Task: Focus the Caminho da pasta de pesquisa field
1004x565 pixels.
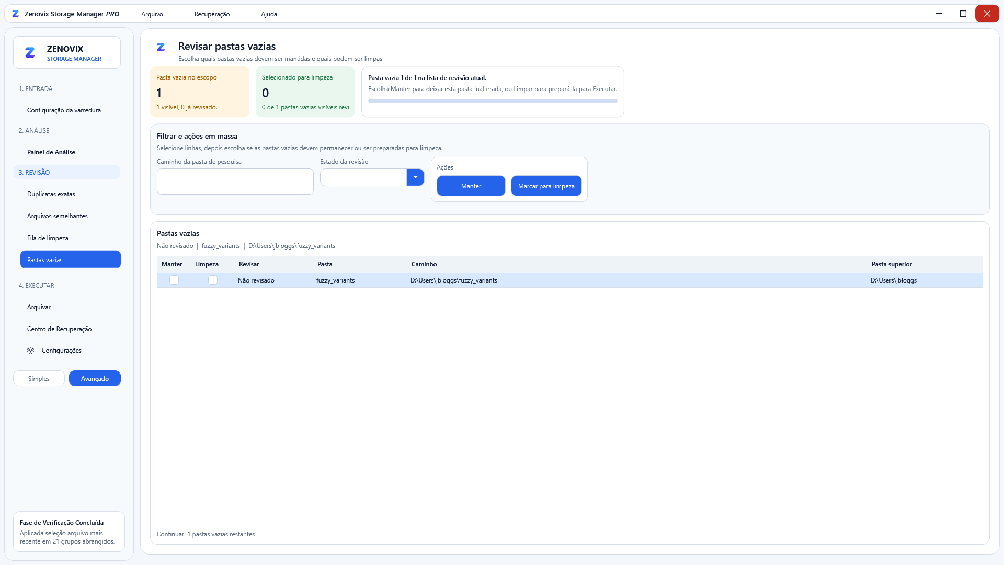Action: click(x=235, y=182)
